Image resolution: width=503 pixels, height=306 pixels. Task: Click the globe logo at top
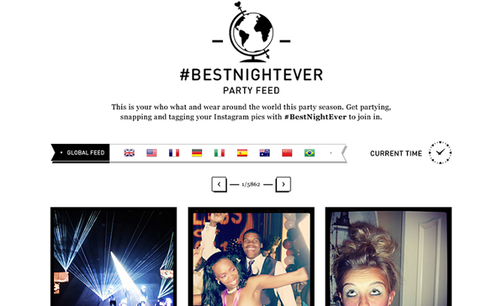tap(251, 32)
